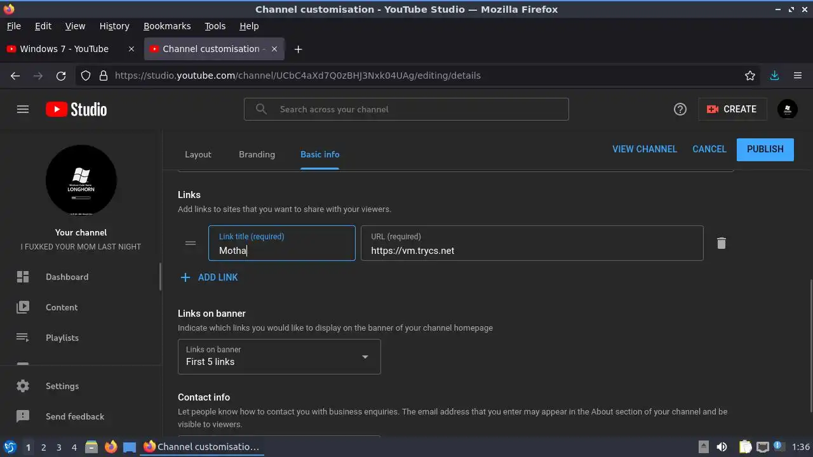Click the tracking protection shield icon
The width and height of the screenshot is (813, 457).
[86, 76]
